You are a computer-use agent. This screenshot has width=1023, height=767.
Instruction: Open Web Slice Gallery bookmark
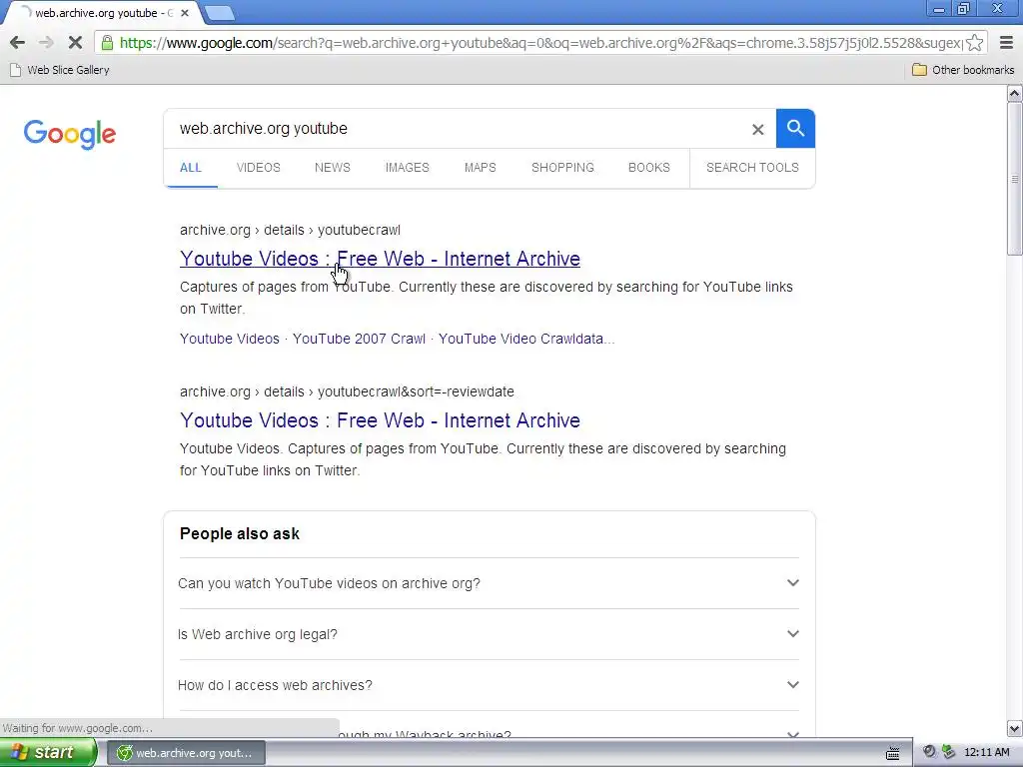(x=59, y=70)
